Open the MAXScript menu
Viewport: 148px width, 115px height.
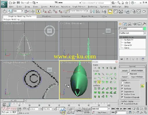117,7
